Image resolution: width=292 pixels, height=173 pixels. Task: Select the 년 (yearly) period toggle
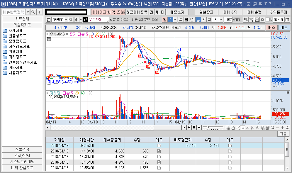point(192,20)
